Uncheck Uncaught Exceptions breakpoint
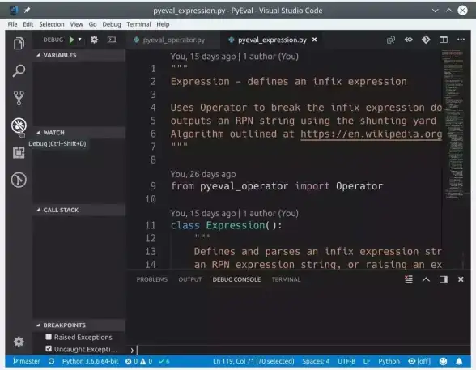The height and width of the screenshot is (370, 476). [49, 349]
